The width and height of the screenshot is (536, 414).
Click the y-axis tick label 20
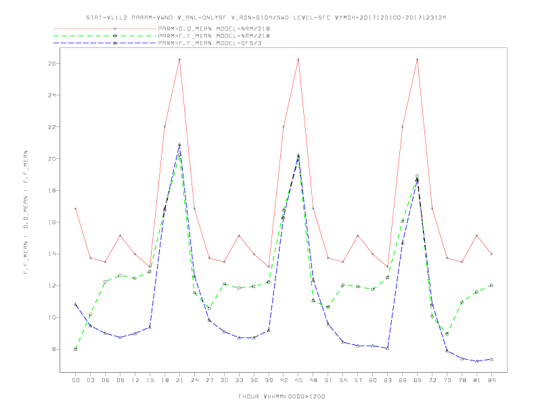[52, 159]
